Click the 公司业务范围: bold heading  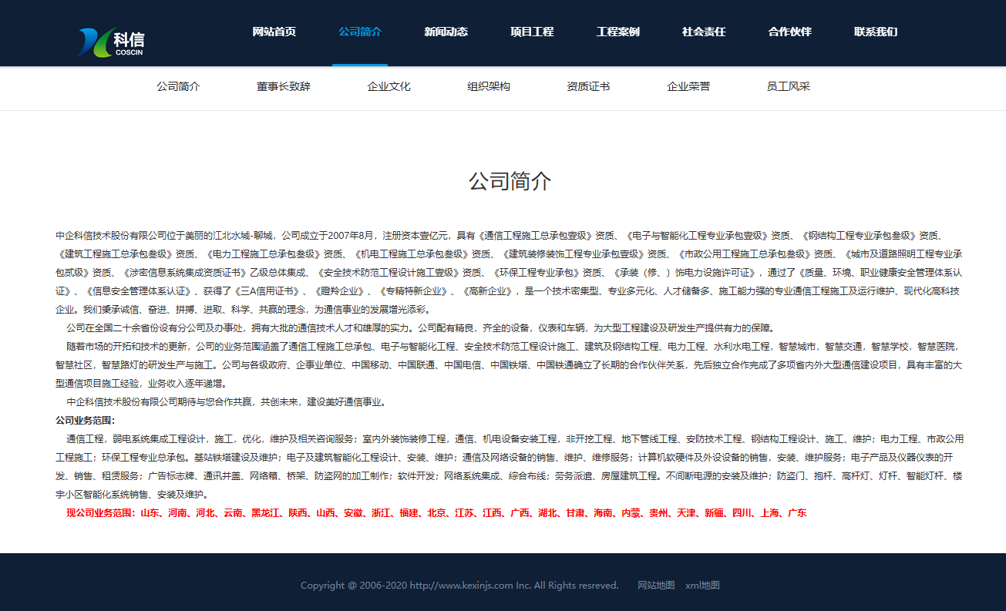[85, 421]
